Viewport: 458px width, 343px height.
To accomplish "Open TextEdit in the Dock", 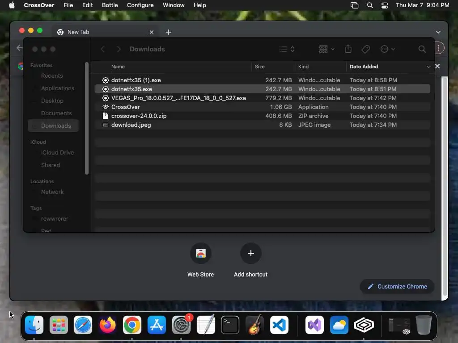I will point(206,325).
